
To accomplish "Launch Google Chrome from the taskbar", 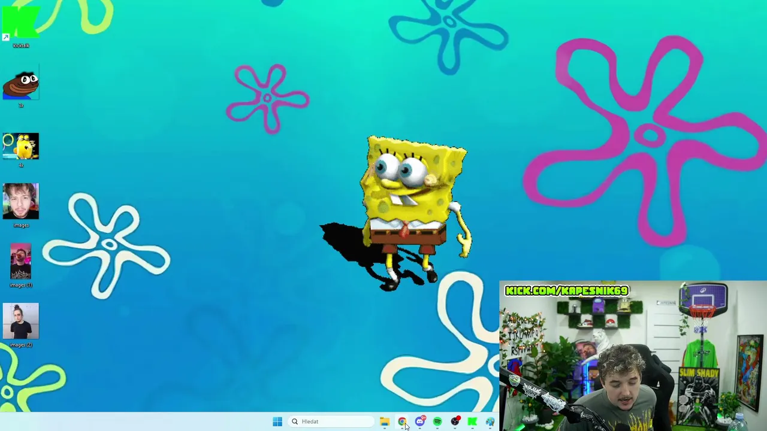I will 402,421.
